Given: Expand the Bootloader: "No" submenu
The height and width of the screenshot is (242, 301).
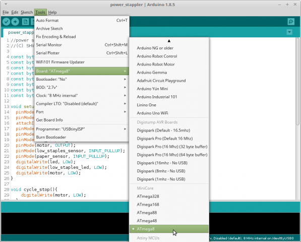Looking at the screenshot, I should [x=82, y=79].
